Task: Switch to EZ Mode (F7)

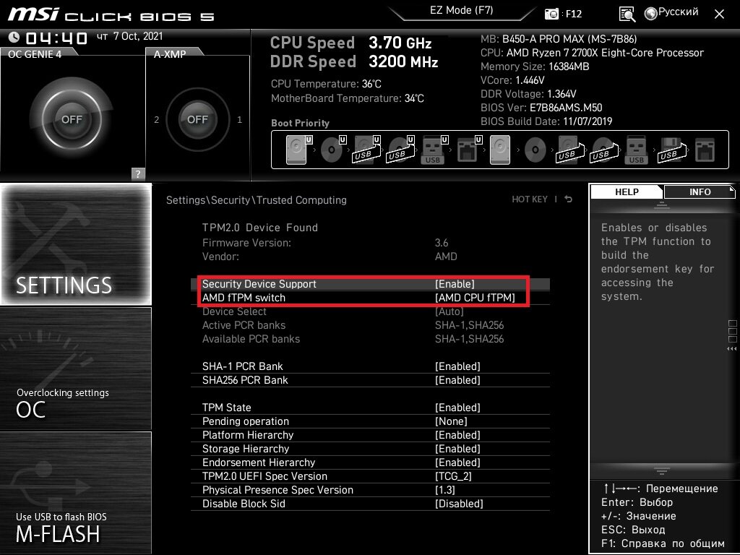Action: tap(462, 10)
